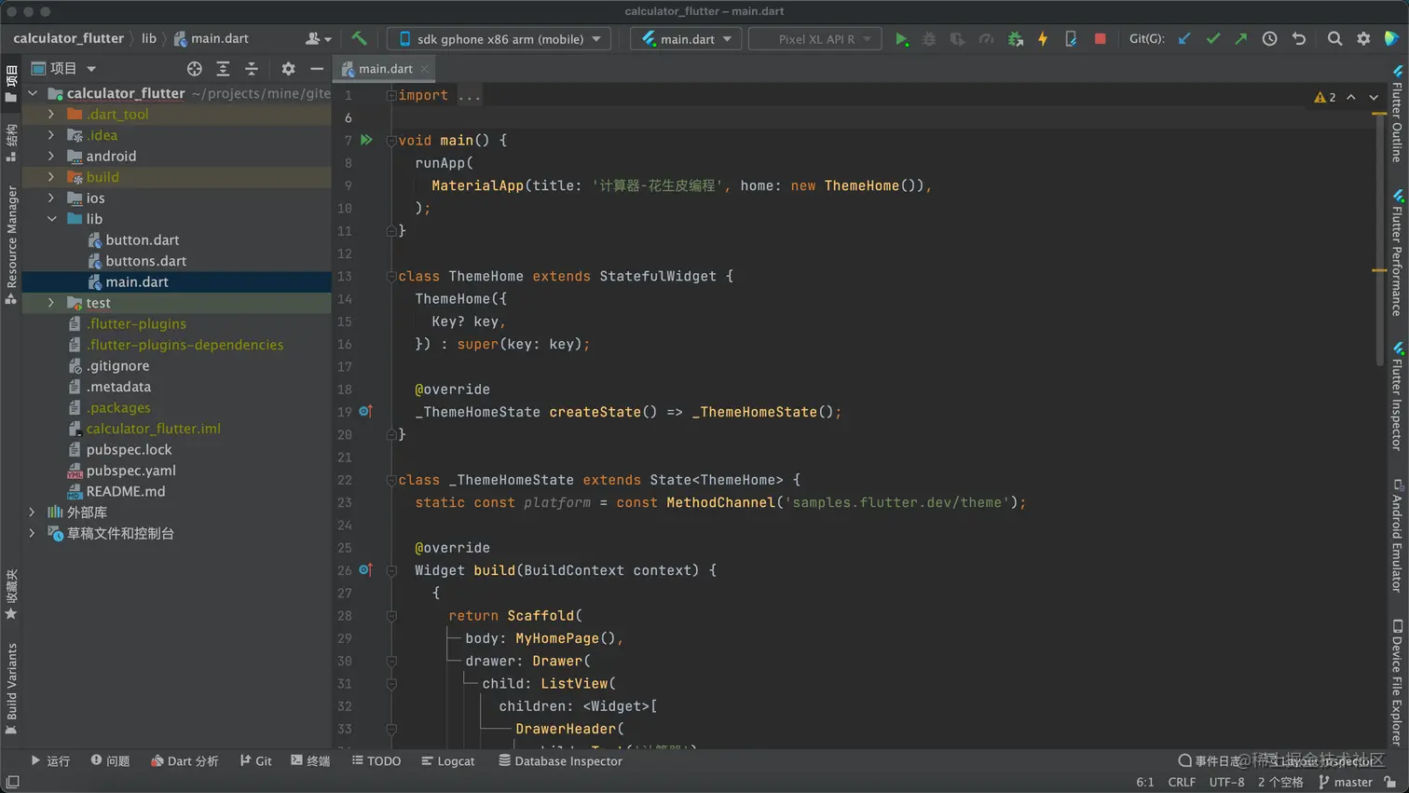
Task: Open the Flutter Inspector side panel
Action: (x=1397, y=396)
